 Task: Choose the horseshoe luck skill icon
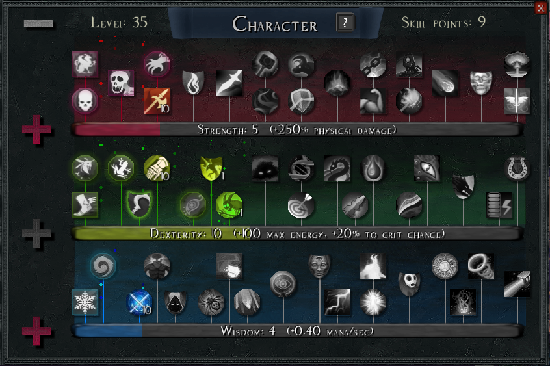517,168
